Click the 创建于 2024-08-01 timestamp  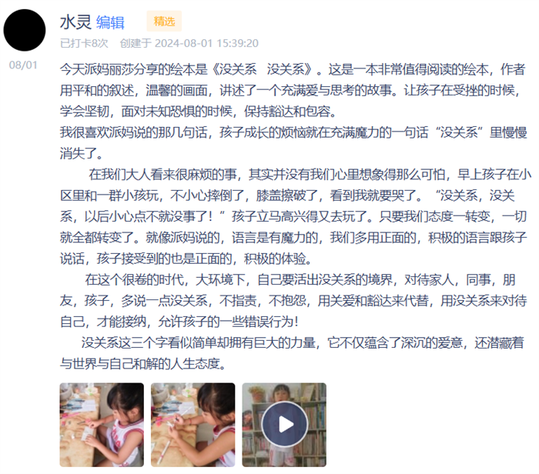(x=189, y=43)
